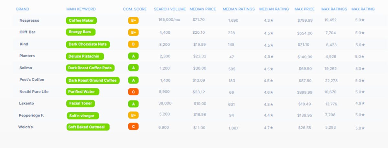Click the $899.99 max price

[305, 92]
